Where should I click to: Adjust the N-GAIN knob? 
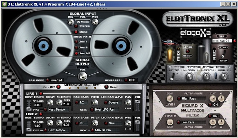[x=189, y=76]
